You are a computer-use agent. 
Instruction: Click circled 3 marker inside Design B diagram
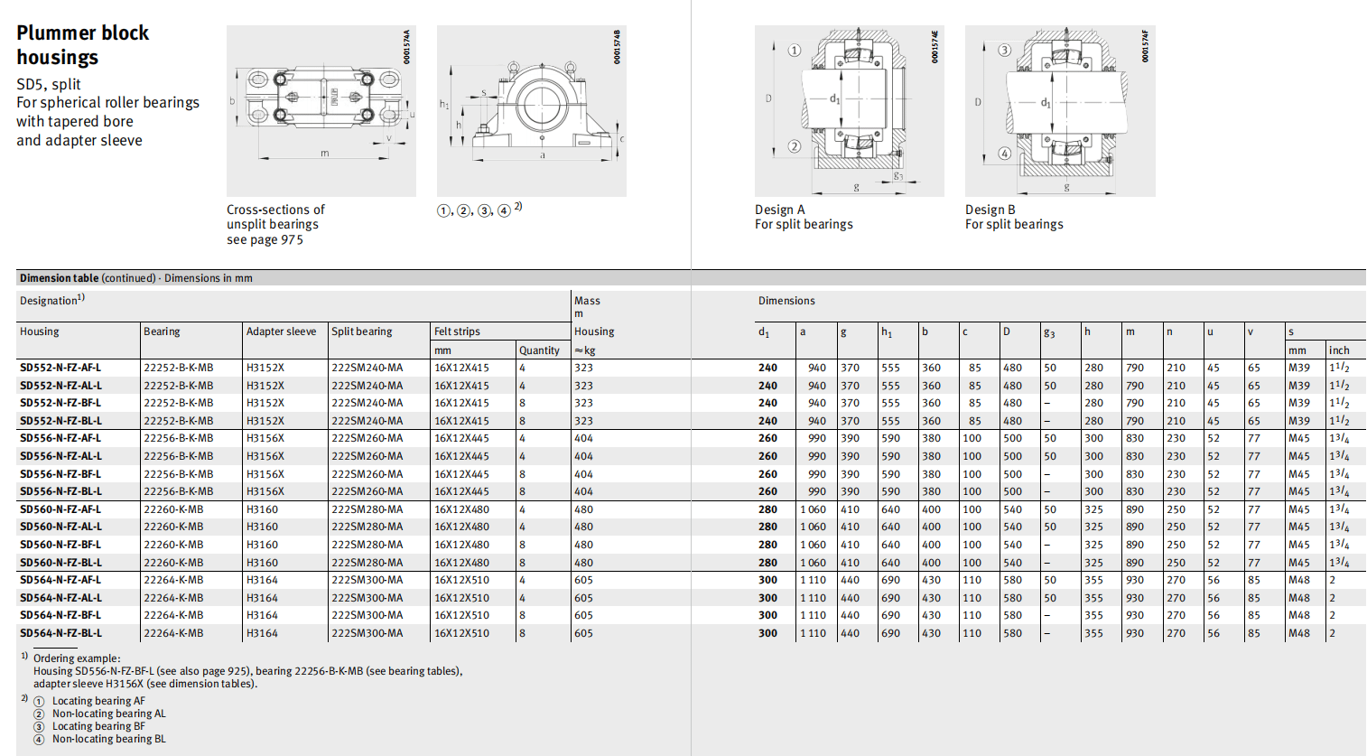[1004, 51]
